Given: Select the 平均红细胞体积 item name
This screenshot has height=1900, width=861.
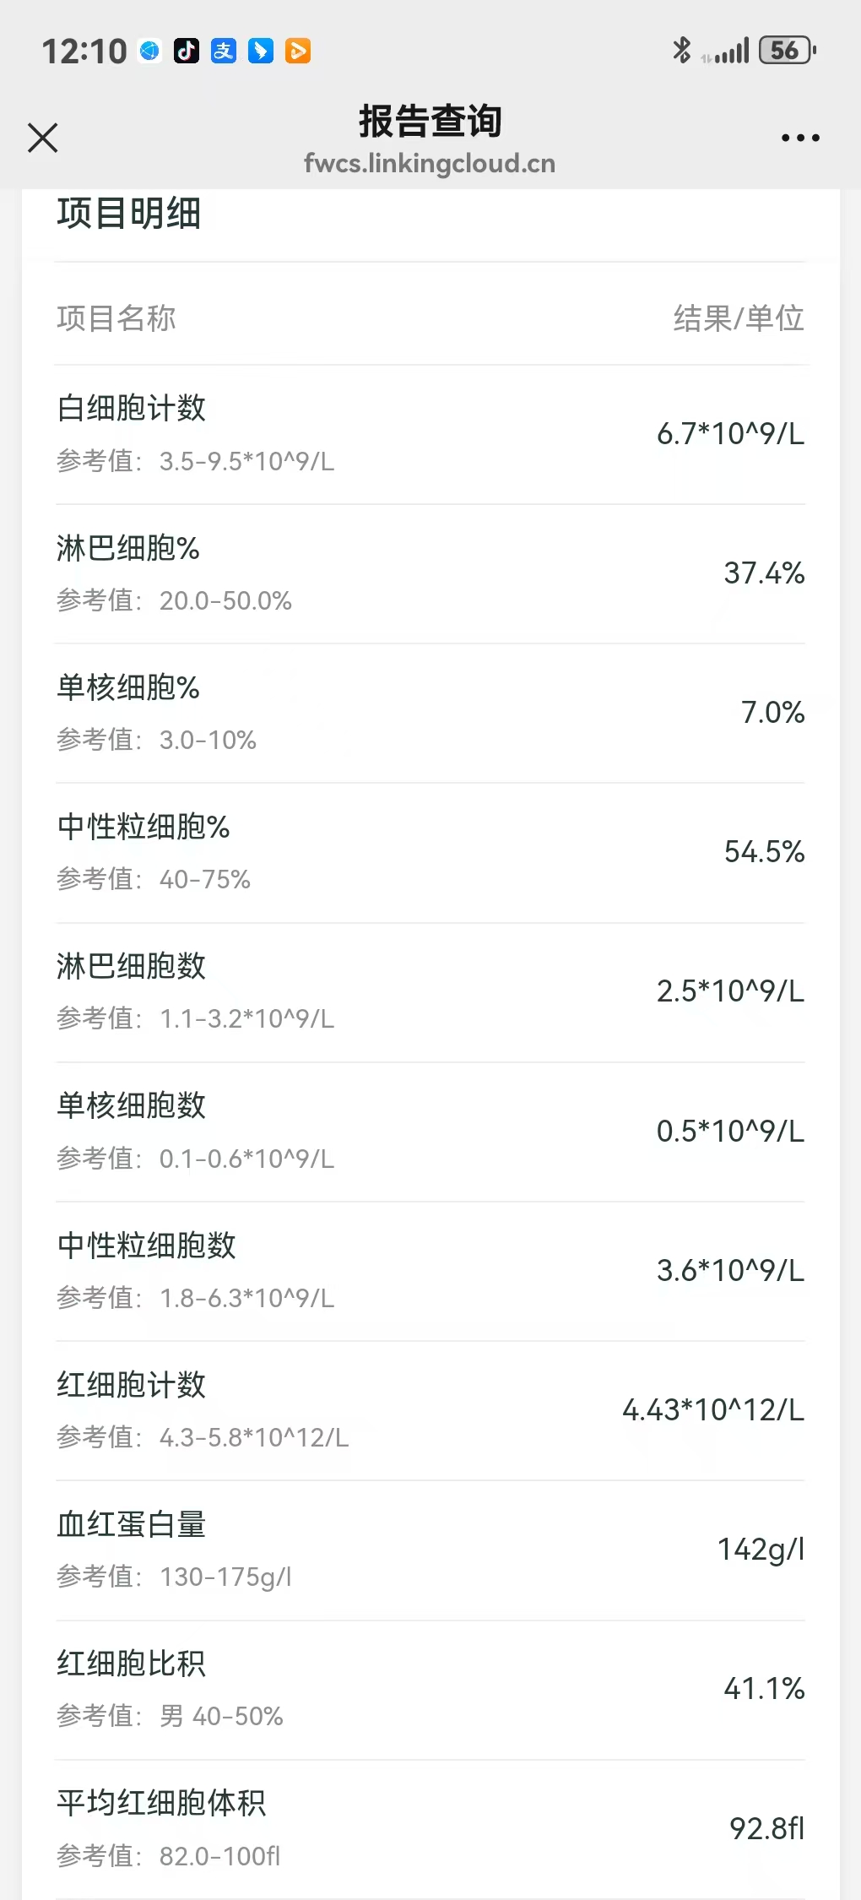Looking at the screenshot, I should (x=161, y=1803).
